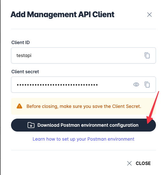Image resolution: width=165 pixels, height=175 pixels.
Task: Click the save Client Secret warning message
Action: pos(84,106)
